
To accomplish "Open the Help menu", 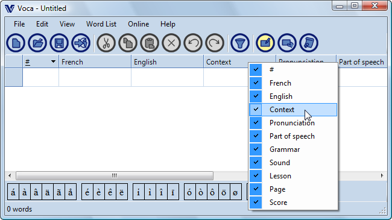I will tap(168, 24).
